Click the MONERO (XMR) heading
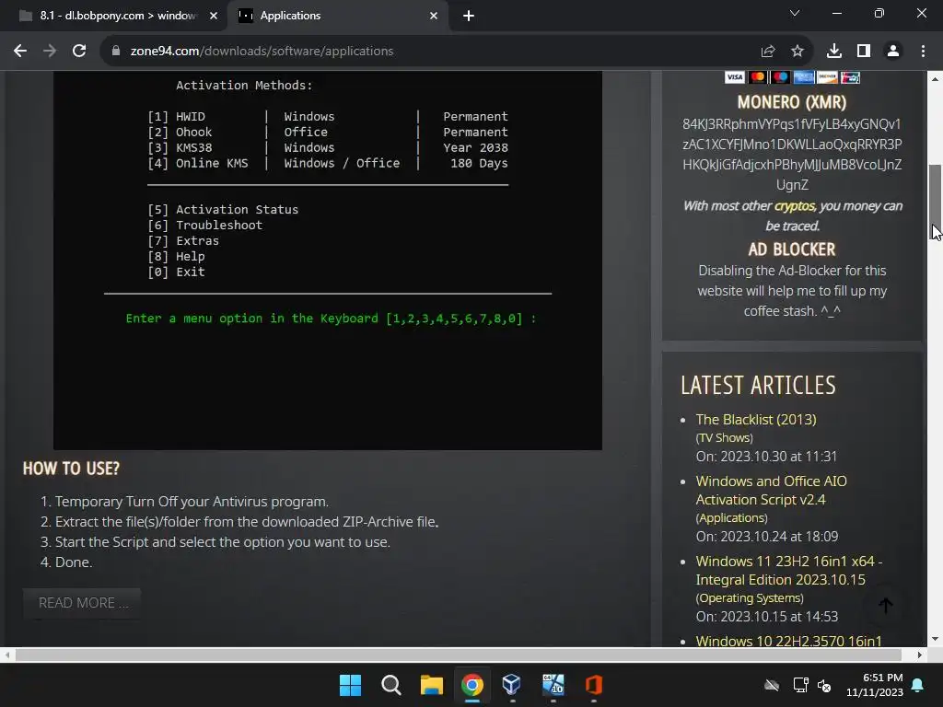Image resolution: width=943 pixels, height=707 pixels. coord(791,101)
